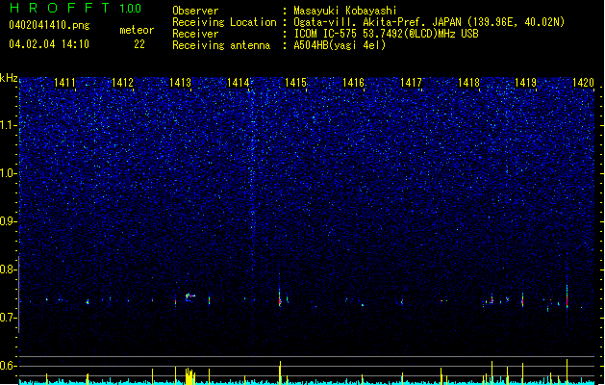The image size is (605, 385).
Task: Click the 'meteor' count label
Action: [137, 30]
